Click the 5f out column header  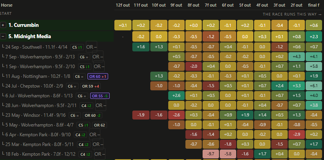tap(245, 5)
